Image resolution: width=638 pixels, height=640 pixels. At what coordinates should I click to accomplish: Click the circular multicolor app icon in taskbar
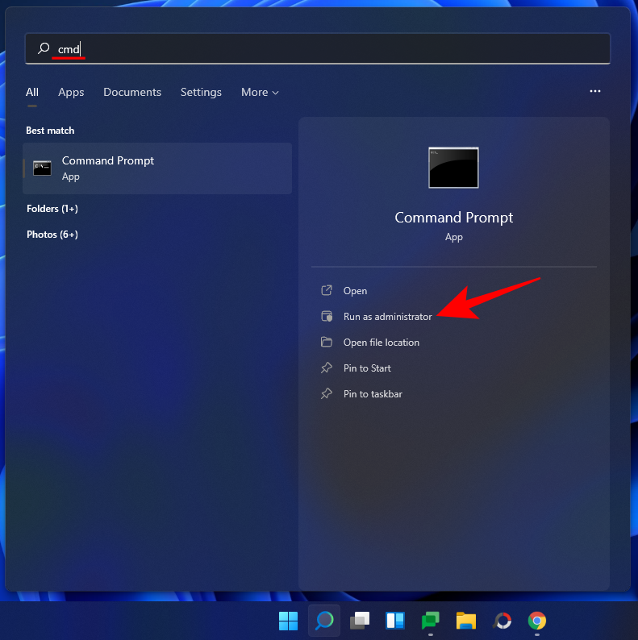[x=502, y=621]
